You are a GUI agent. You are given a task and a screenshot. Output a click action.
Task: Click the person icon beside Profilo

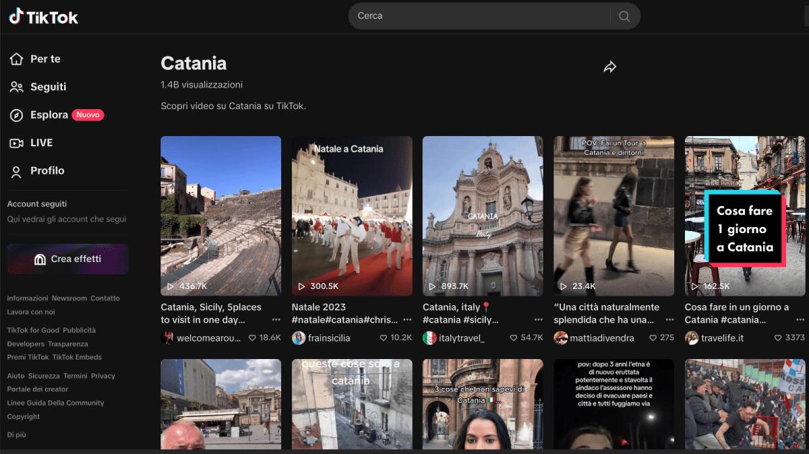point(17,171)
